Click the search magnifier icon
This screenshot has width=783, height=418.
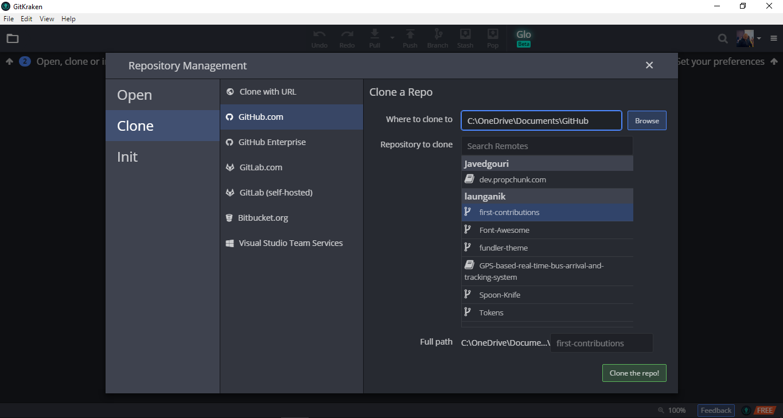[723, 38]
